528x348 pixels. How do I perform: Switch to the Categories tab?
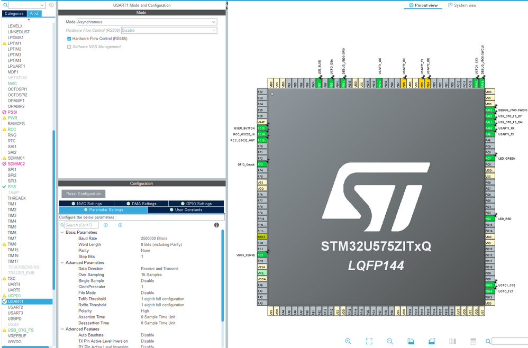pos(14,13)
